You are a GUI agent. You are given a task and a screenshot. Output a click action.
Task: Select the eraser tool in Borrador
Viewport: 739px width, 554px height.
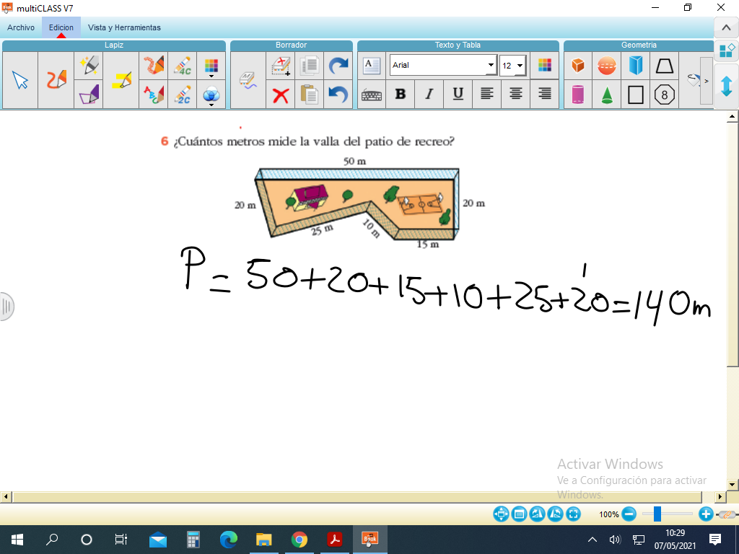tap(248, 80)
